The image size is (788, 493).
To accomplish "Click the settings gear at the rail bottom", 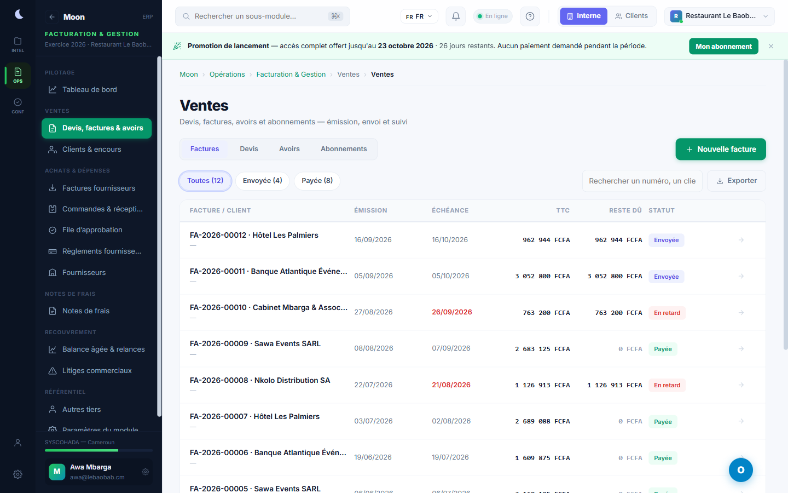I will tap(18, 474).
